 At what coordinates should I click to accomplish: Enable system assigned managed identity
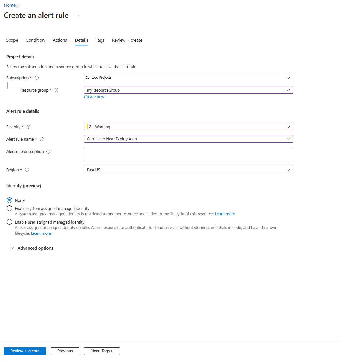(x=9, y=208)
